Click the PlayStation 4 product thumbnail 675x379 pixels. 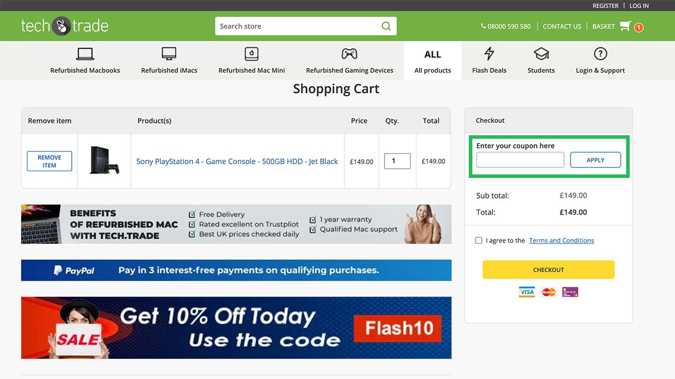pyautogui.click(x=104, y=161)
